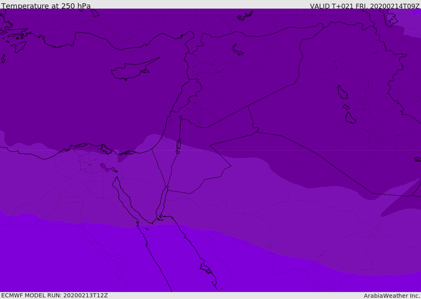This screenshot has width=421, height=299.
Task: Click the 'ECMWF MODEL RUN: 20200213T12Z' text
Action: pos(55,295)
